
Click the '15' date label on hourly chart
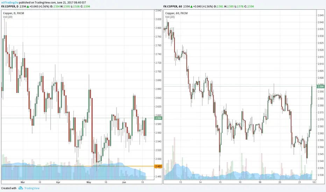click(x=220, y=182)
